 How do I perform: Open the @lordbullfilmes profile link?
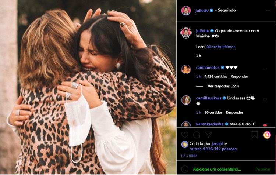click(221, 47)
